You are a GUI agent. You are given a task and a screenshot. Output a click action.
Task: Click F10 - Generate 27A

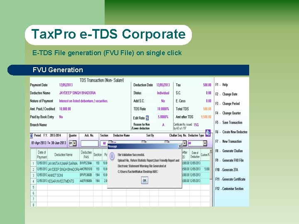[227, 170]
